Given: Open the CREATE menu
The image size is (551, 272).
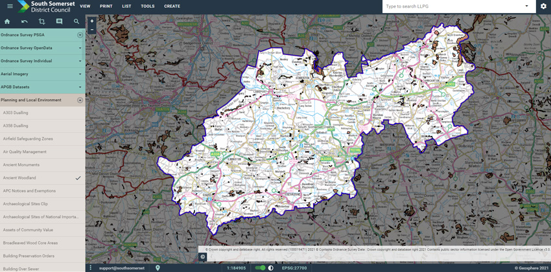Looking at the screenshot, I should 172,6.
